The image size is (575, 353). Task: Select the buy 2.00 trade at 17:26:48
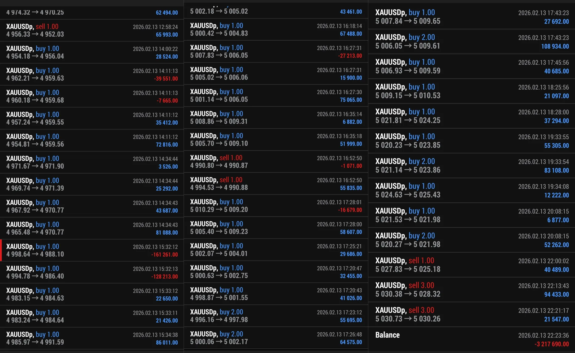(276, 338)
